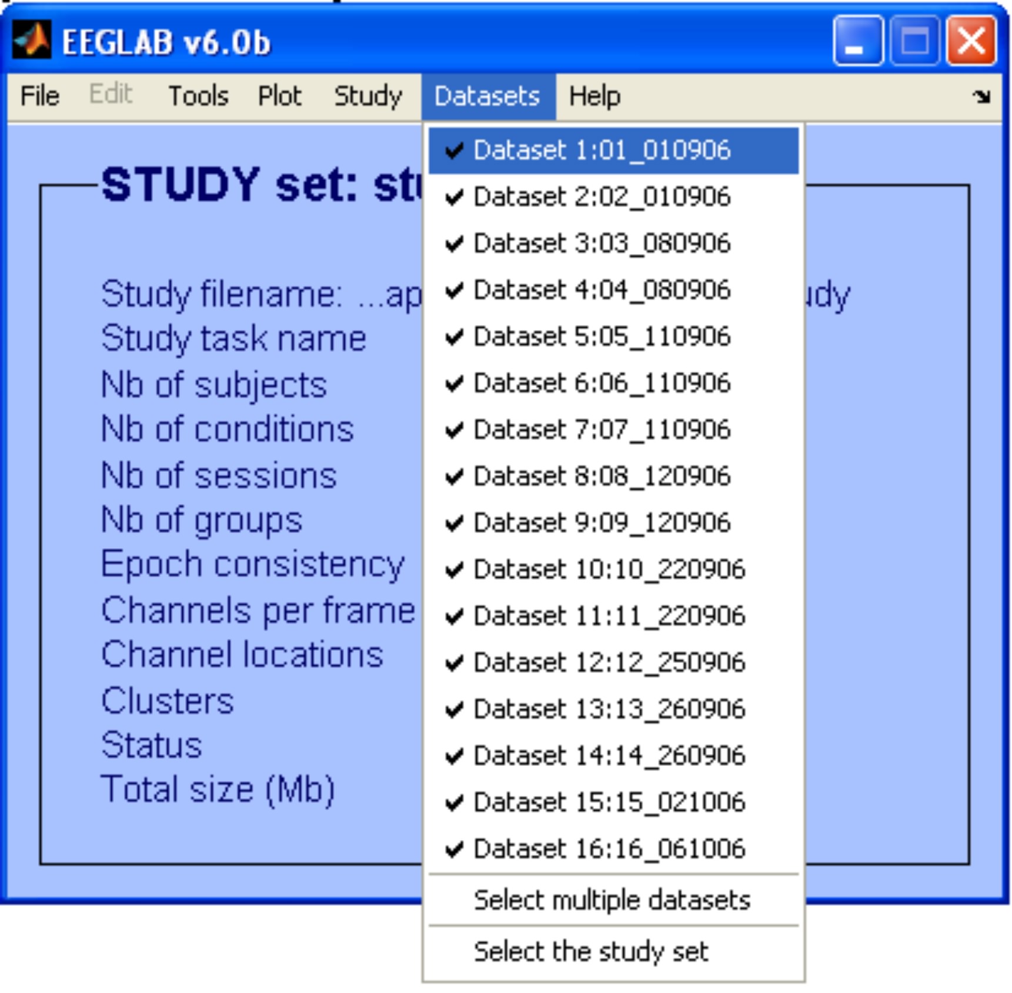Open the Plot menu
This screenshot has width=1012, height=993.
point(280,96)
